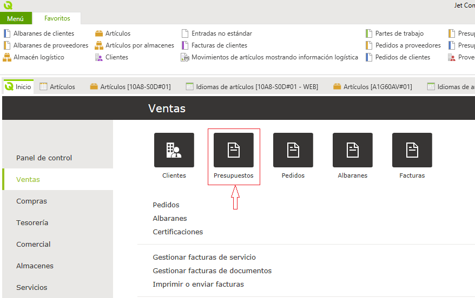
Task: Open the Albaranes tile icon
Action: coord(353,150)
